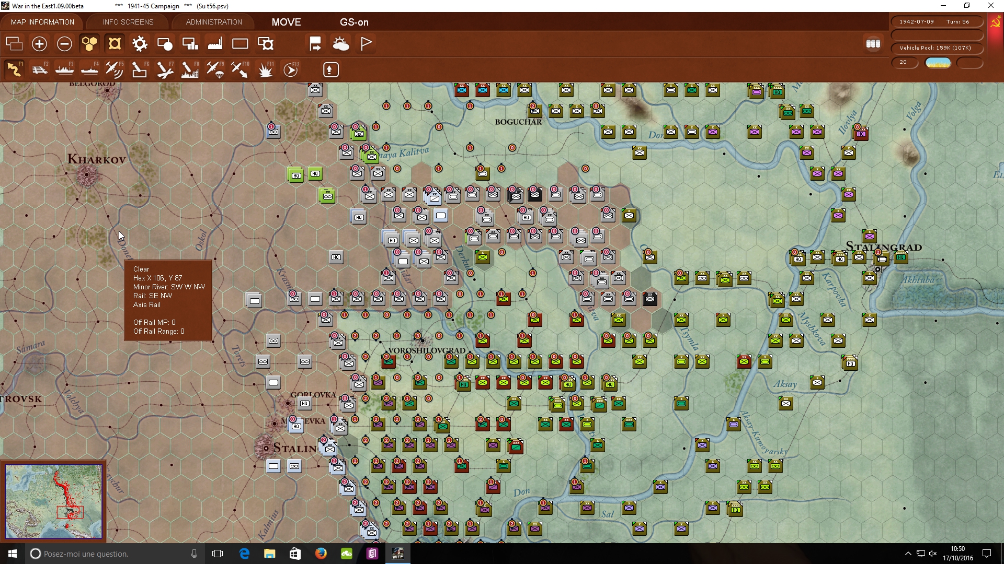Zoom in with the plus icon

coord(39,44)
